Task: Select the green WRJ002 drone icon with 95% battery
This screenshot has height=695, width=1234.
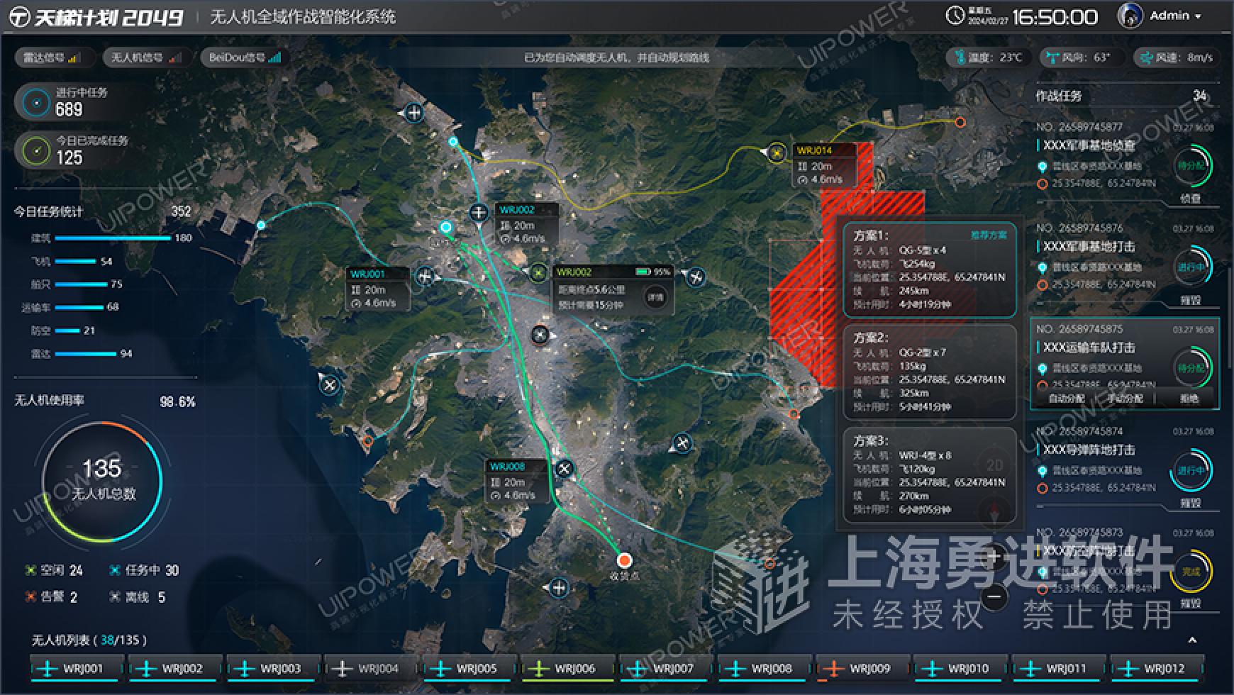Action: (x=539, y=272)
